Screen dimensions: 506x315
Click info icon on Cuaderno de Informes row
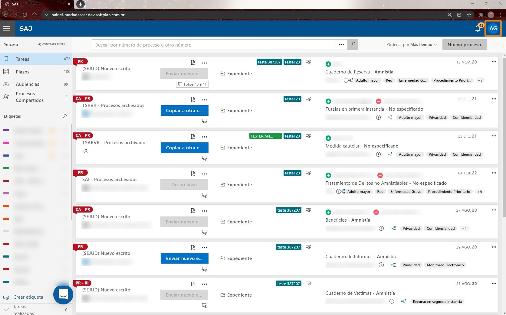(381, 265)
